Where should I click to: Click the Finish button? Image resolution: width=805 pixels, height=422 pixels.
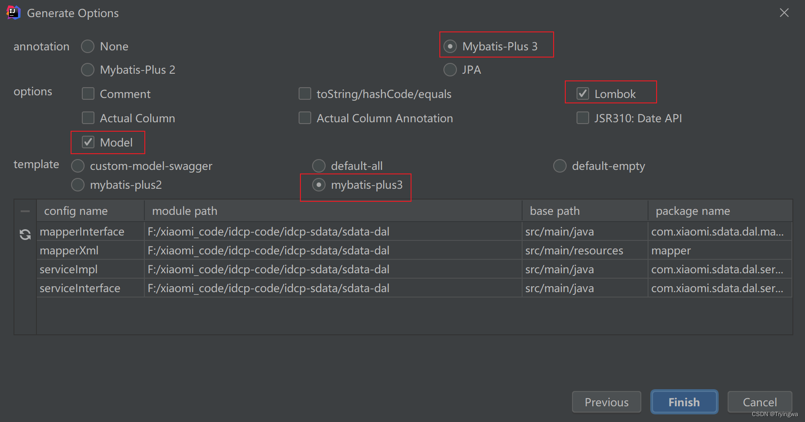click(684, 402)
